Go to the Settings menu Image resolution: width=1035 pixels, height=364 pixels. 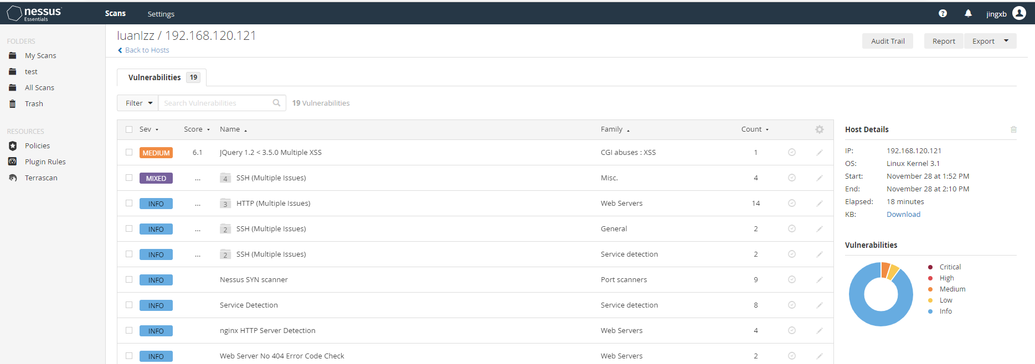click(161, 14)
